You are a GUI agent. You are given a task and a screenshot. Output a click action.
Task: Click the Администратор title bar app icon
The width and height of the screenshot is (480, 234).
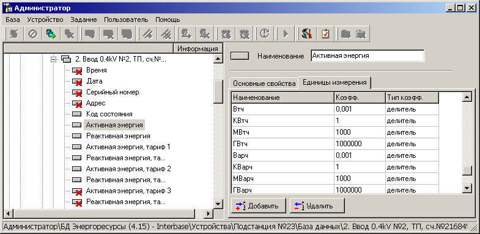[x=8, y=8]
